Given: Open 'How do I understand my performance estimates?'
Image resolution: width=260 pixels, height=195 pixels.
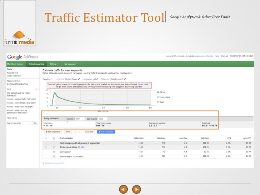Looking at the screenshot, I should [x=17, y=111].
